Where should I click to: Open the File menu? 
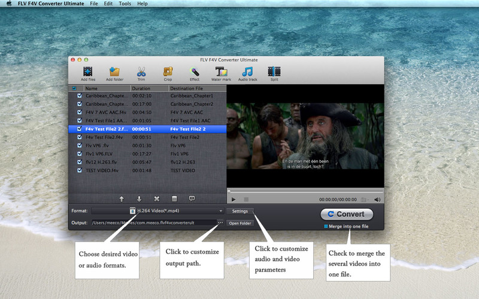(x=94, y=4)
